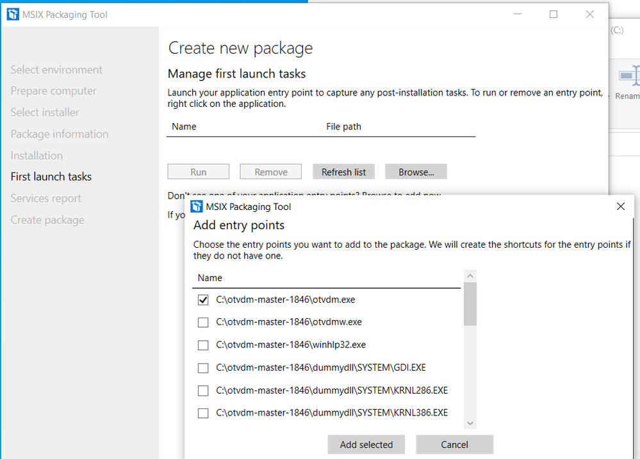The width and height of the screenshot is (640, 459).
Task: Close the Add entry points dialog
Action: pos(620,206)
